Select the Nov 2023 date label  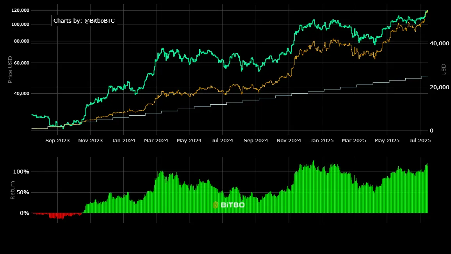pyautogui.click(x=90, y=141)
